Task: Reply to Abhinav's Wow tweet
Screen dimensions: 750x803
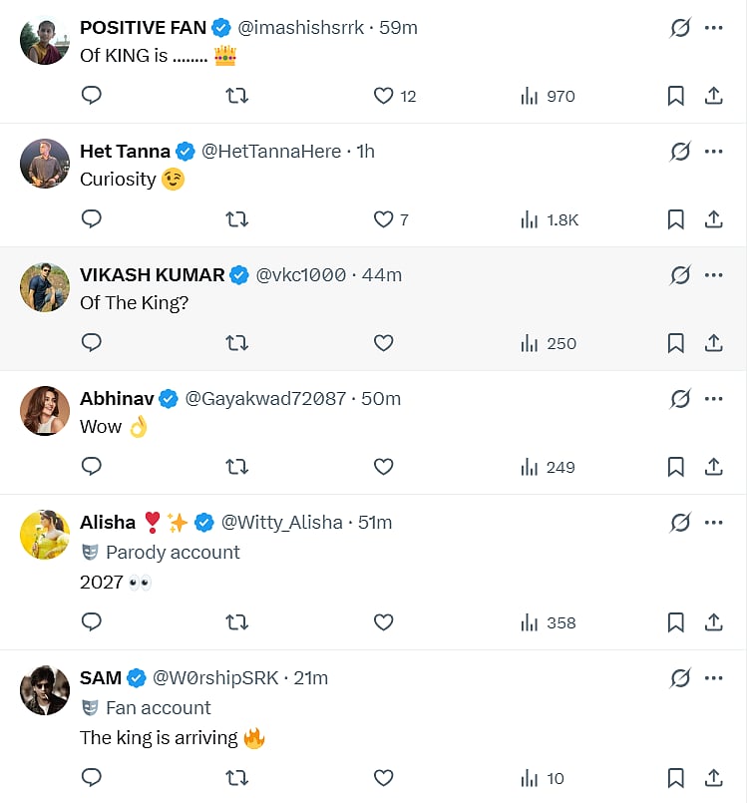Action: 92,467
